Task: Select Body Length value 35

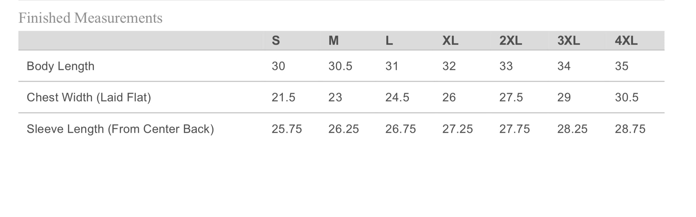Action: pyautogui.click(x=621, y=66)
